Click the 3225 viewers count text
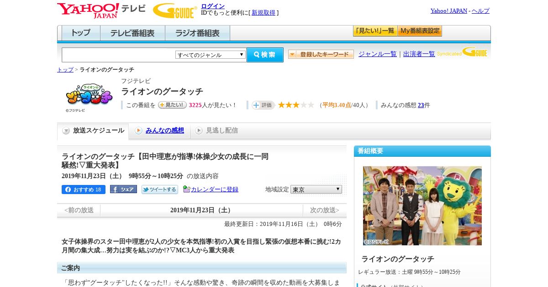Viewport: 548px width, 287px height. tap(195, 105)
